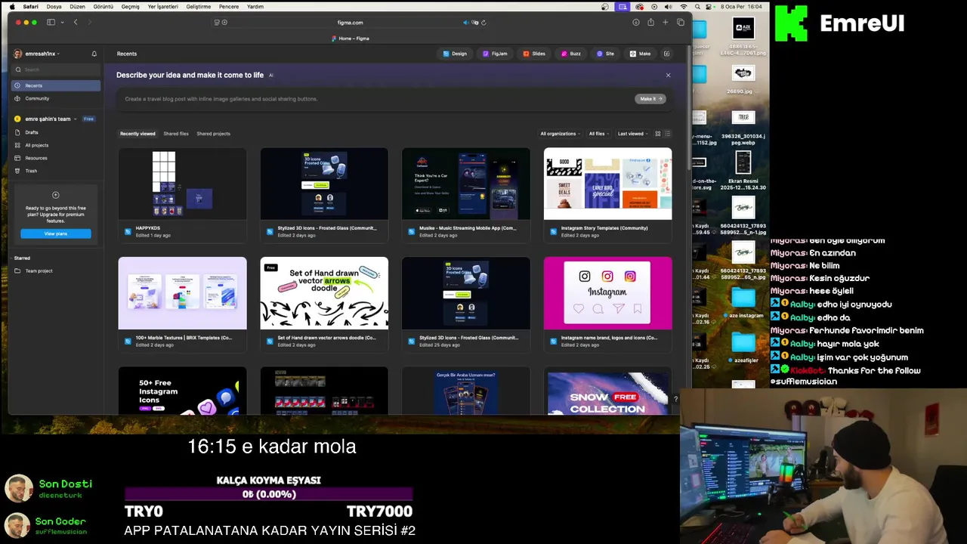Reload the page in Safari
Screen dimensions: 967x544
pos(483,22)
